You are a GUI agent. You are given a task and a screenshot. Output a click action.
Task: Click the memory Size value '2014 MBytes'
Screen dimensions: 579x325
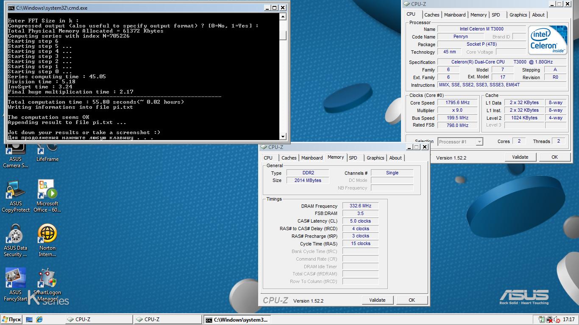tap(308, 181)
